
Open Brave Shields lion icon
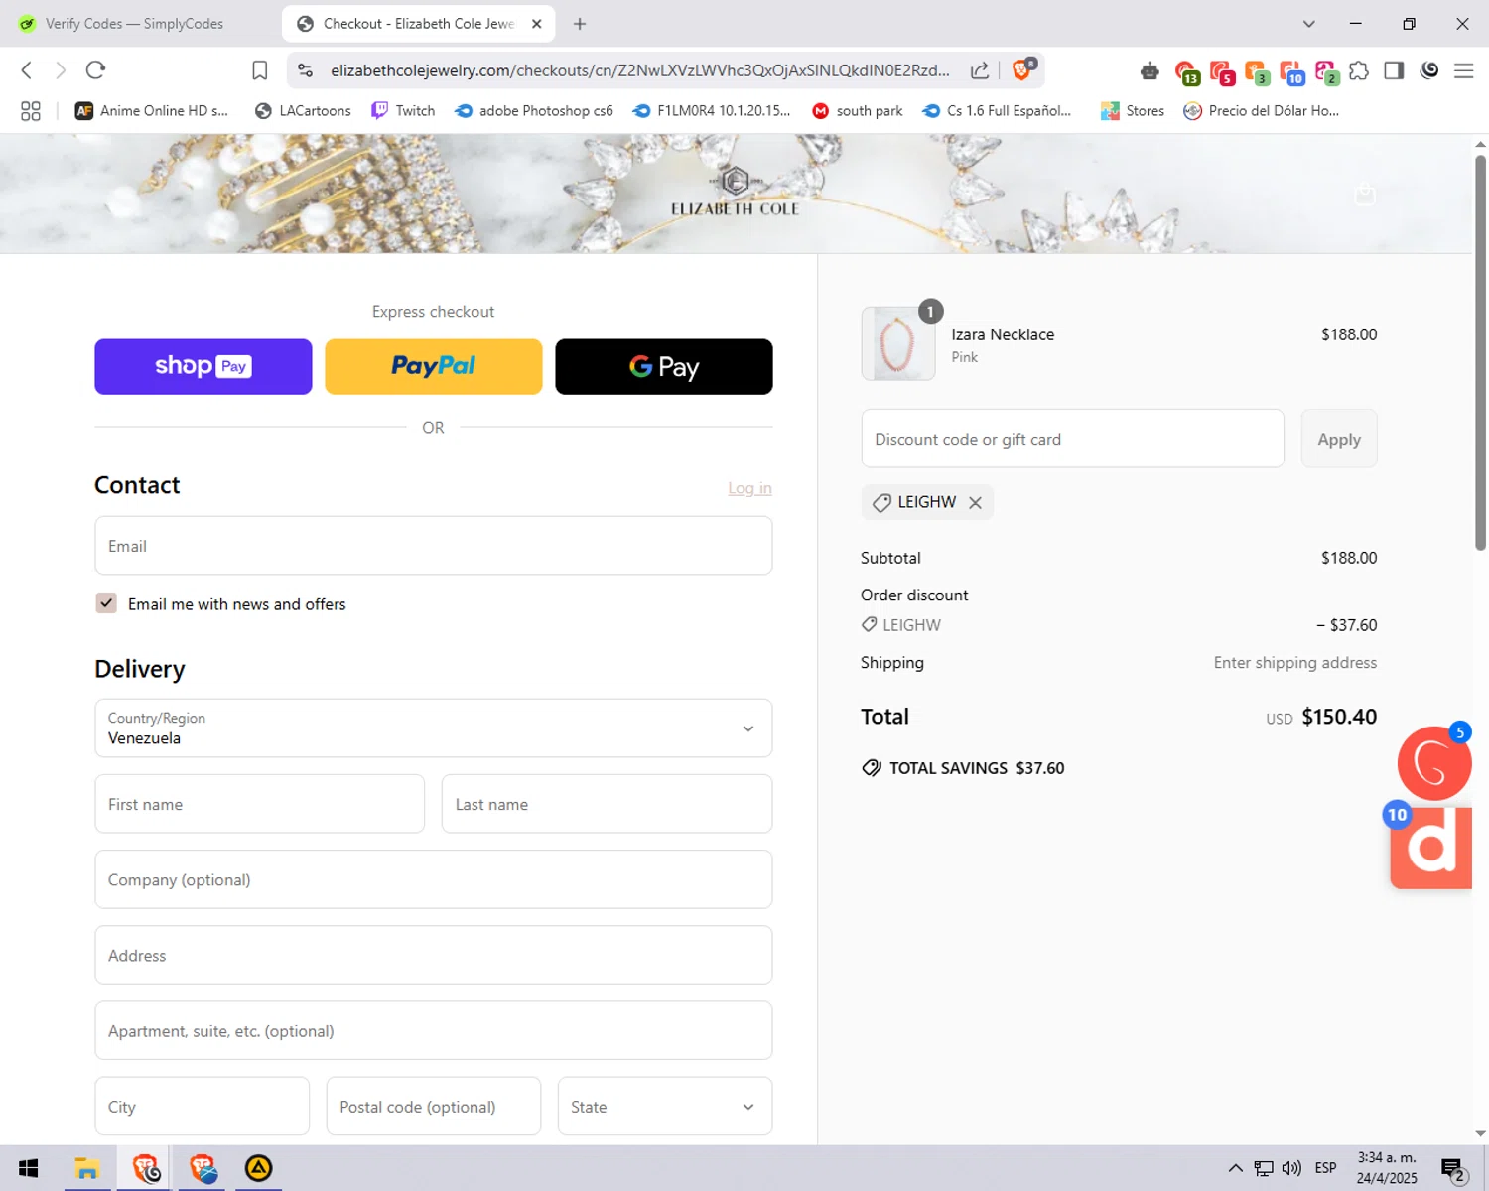click(1022, 69)
